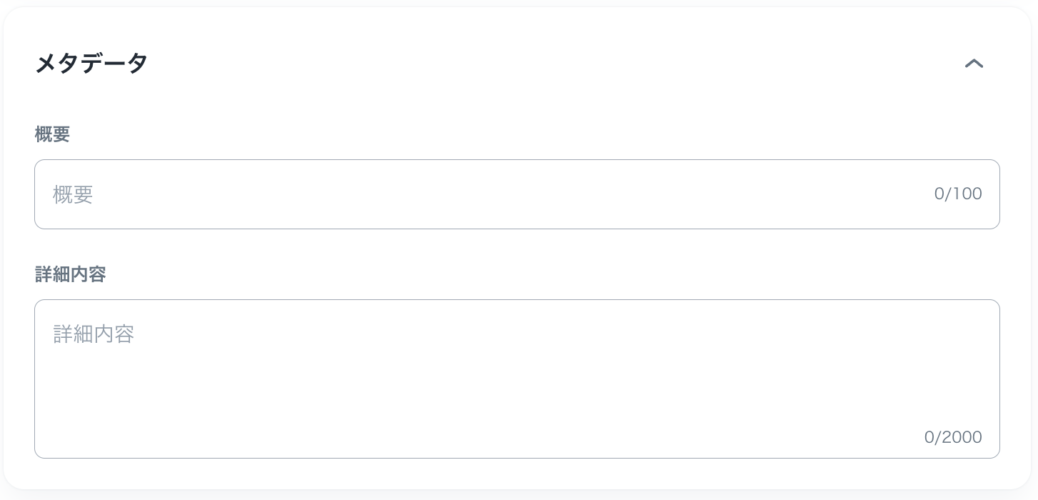
Task: Click the 0/100 character counter
Action: (957, 194)
